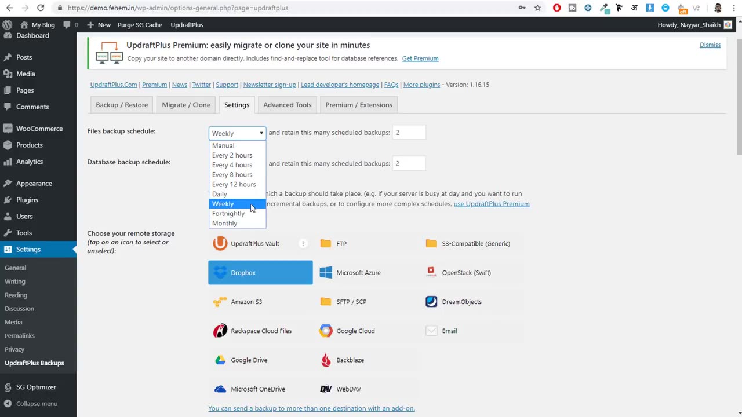Choose Monthly from the schedule list
The image size is (742, 417).
[237, 223]
